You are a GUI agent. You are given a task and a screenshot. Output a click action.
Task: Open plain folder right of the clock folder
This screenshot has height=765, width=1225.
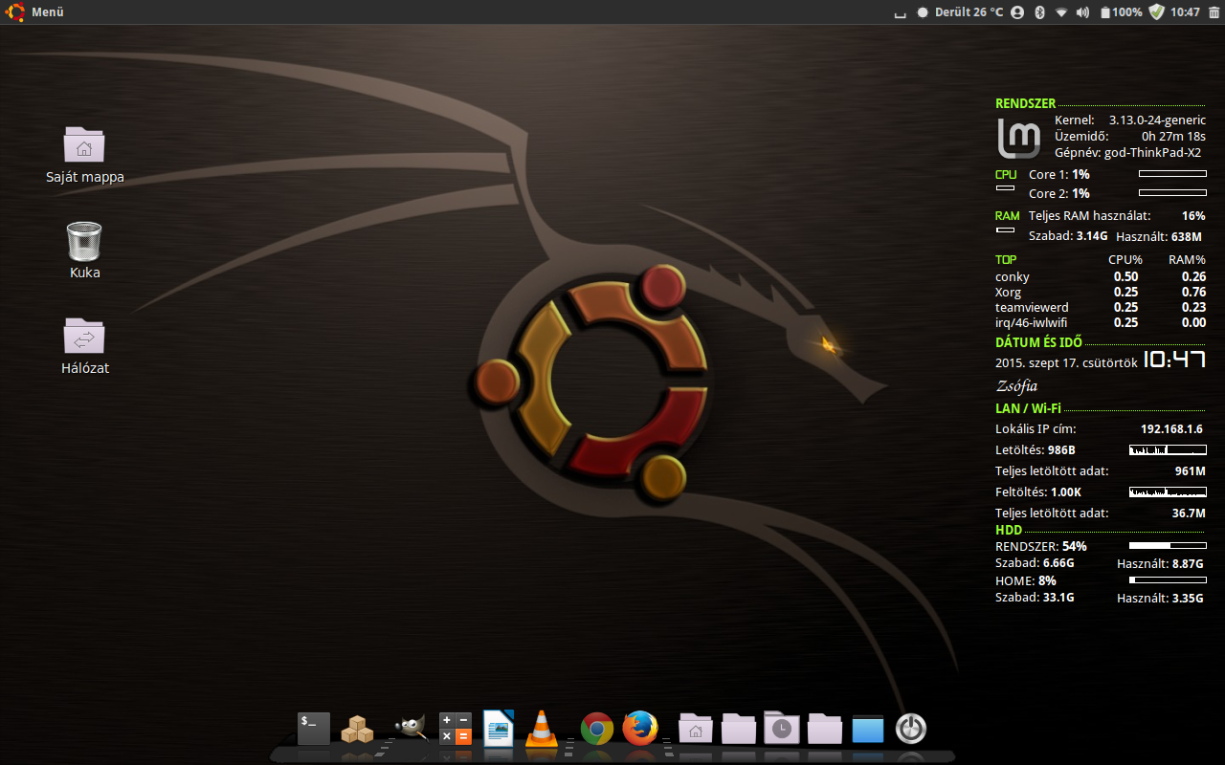pyautogui.click(x=825, y=729)
